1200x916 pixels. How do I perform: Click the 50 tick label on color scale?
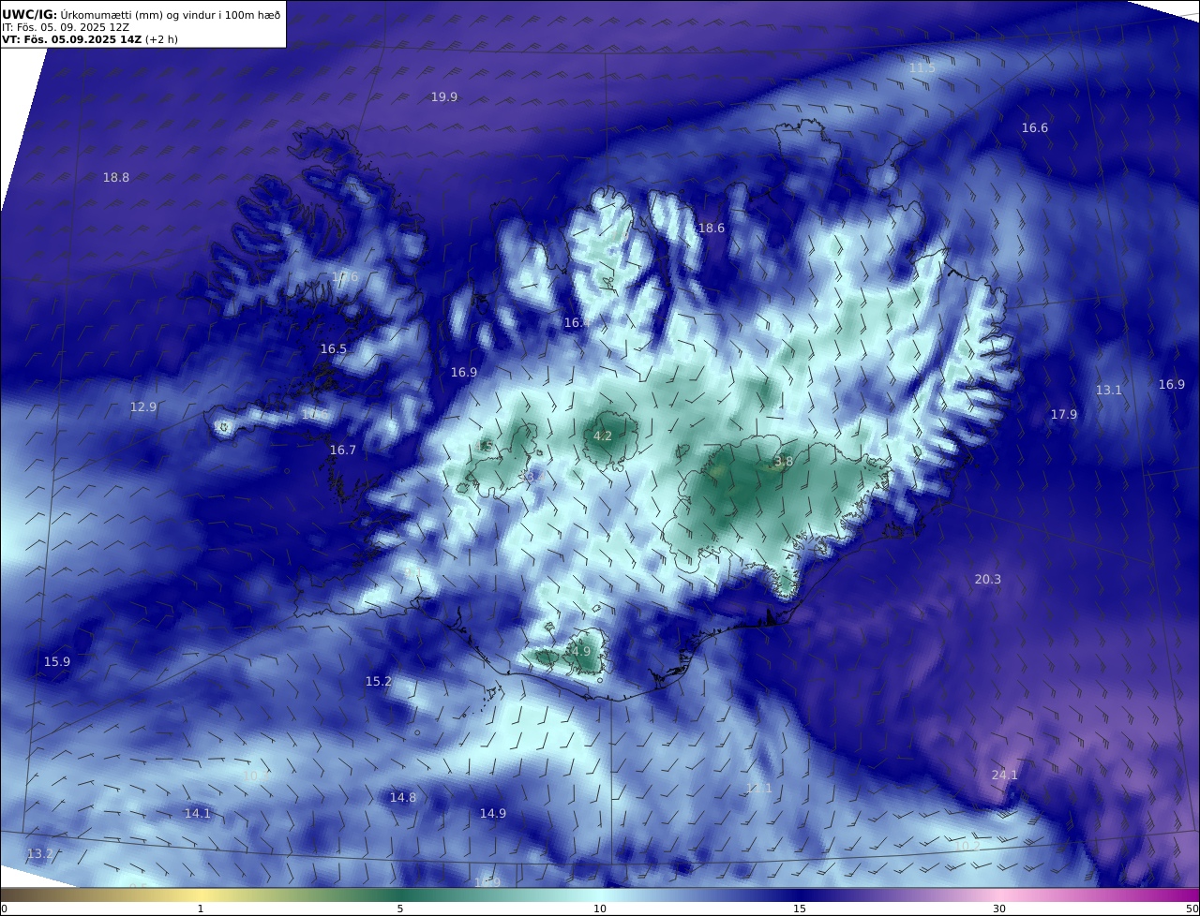(x=1192, y=909)
